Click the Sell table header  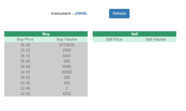[134, 34]
